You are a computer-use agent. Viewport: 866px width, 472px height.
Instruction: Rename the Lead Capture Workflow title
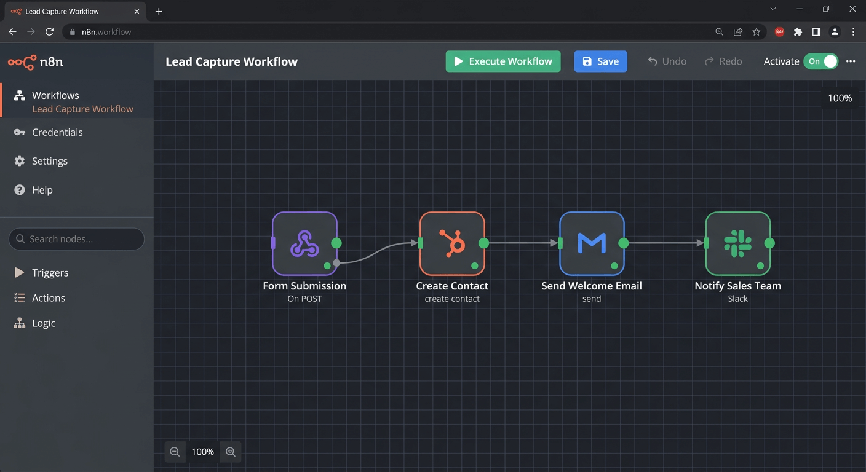point(231,61)
